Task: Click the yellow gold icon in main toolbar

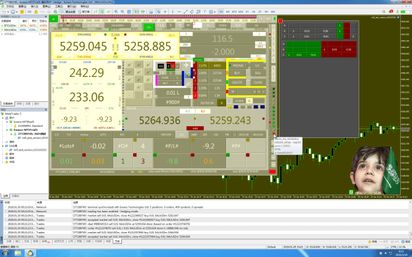Action: tap(22, 12)
